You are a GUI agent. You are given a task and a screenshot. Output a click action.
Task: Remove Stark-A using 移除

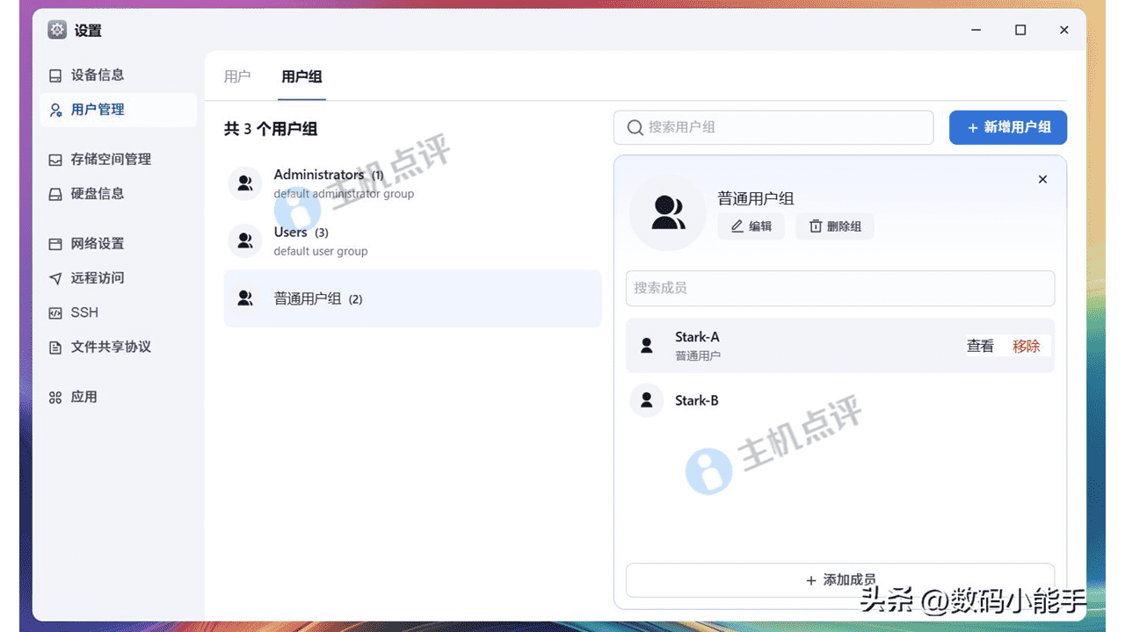1026,346
